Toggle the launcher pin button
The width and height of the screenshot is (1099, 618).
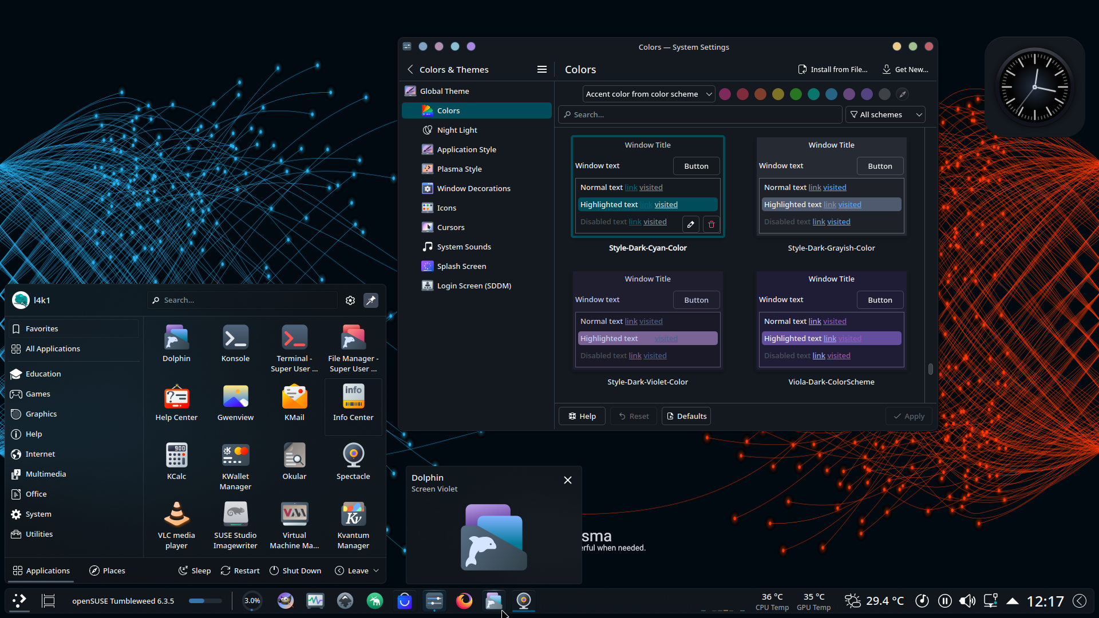coord(371,300)
